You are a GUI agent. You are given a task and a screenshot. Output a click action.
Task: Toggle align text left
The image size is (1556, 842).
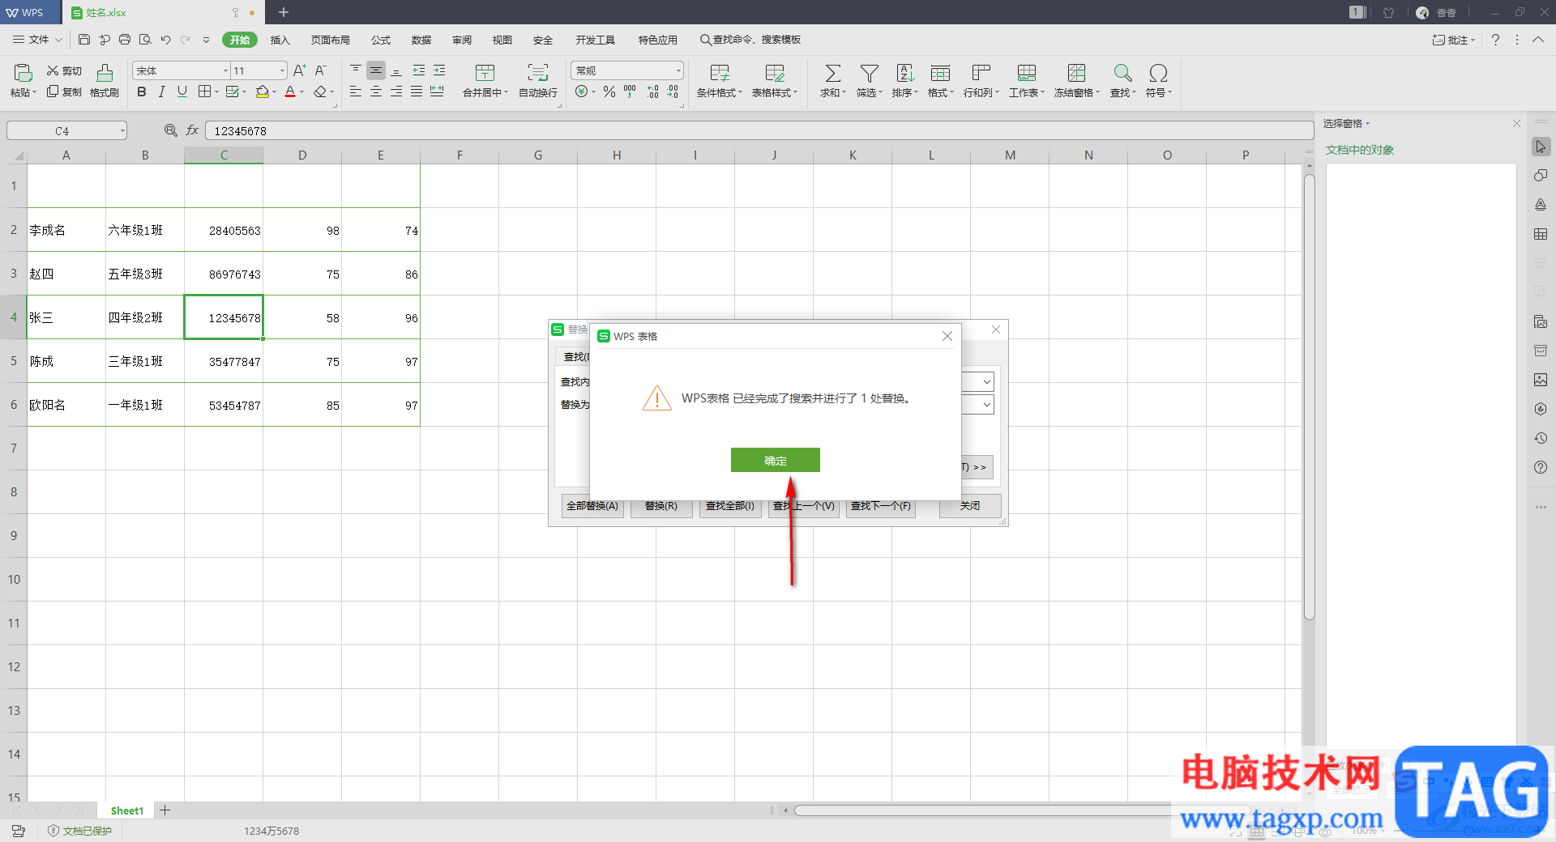[356, 92]
